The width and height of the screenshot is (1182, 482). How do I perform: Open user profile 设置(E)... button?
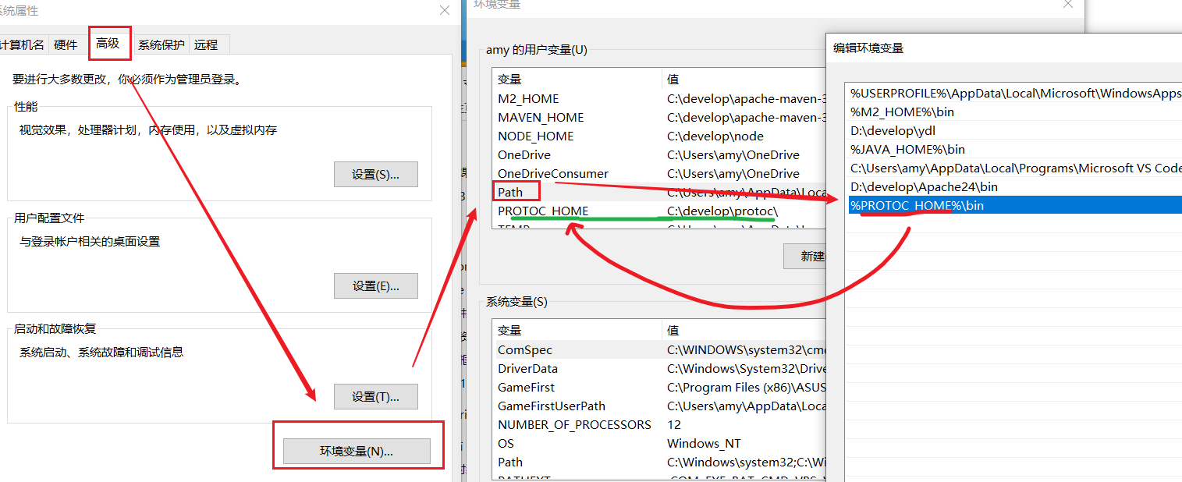[376, 285]
